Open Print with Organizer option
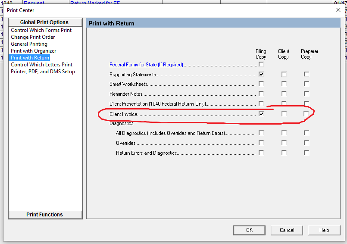Viewport: 347px width, 244px height. 33,51
